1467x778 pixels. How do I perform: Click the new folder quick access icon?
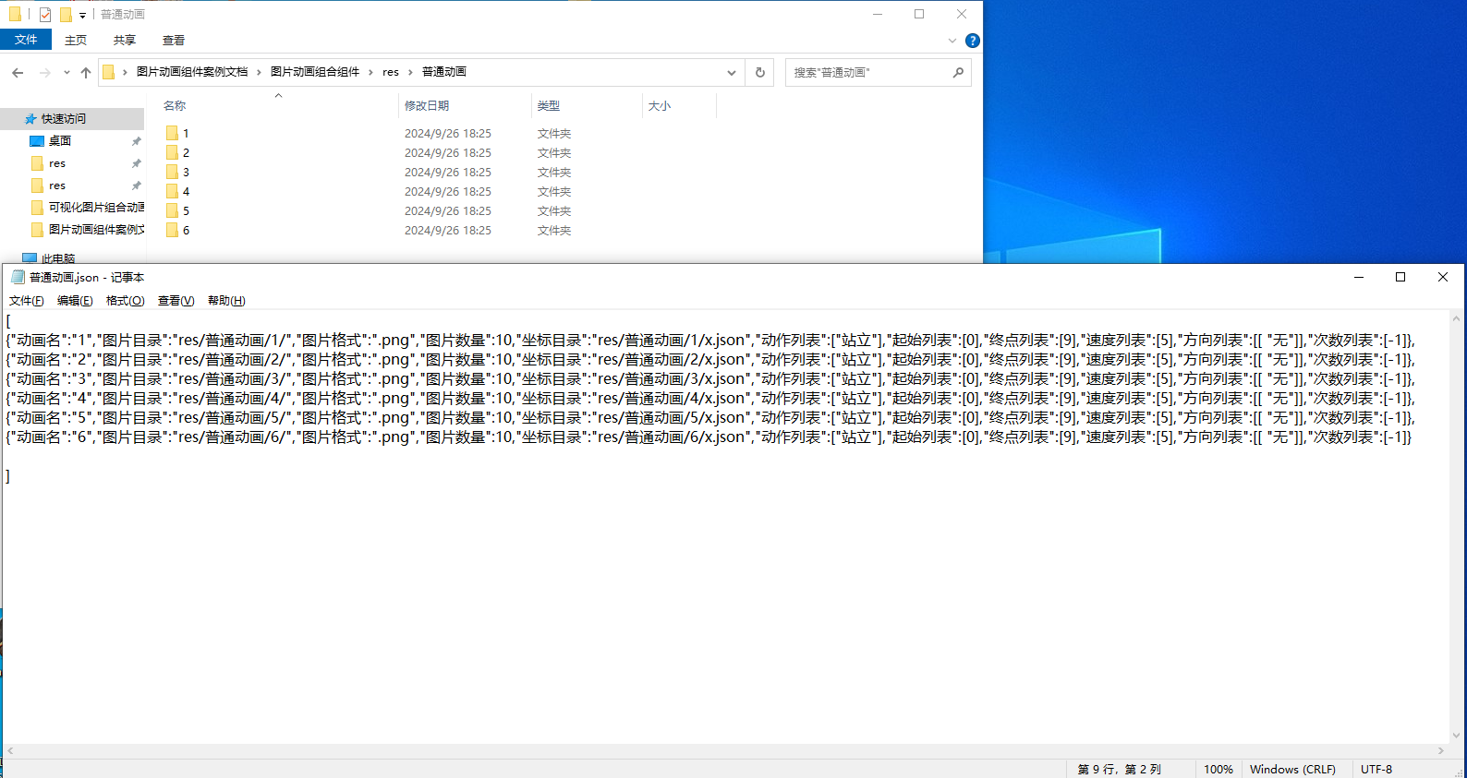(66, 14)
